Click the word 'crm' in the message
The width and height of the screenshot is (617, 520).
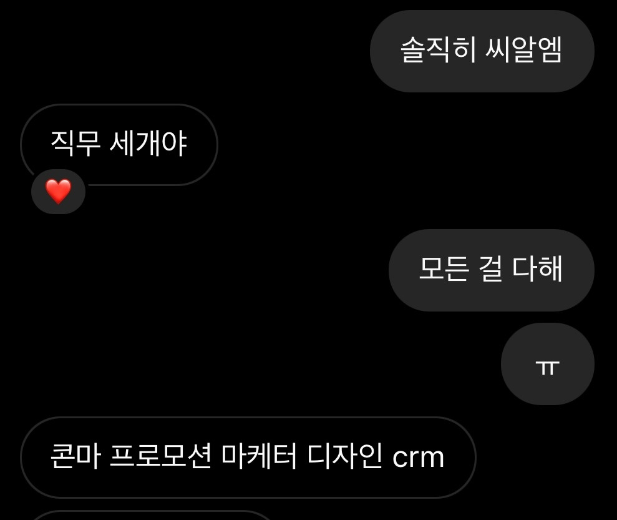pos(418,458)
